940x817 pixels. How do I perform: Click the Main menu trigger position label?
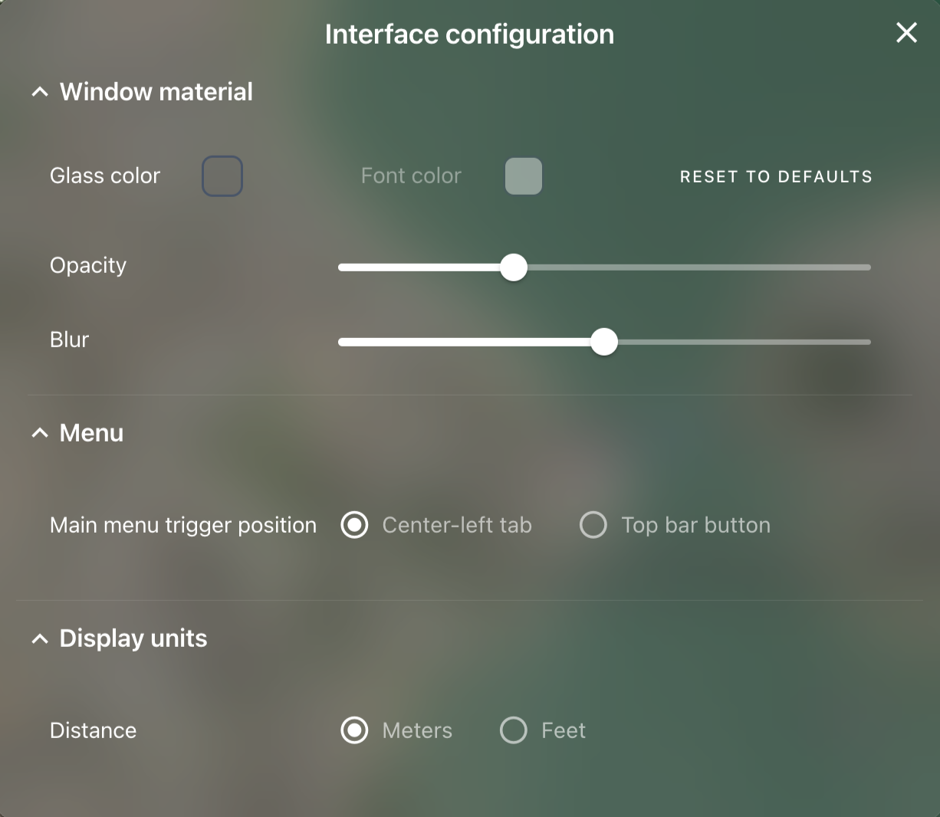[x=183, y=525]
